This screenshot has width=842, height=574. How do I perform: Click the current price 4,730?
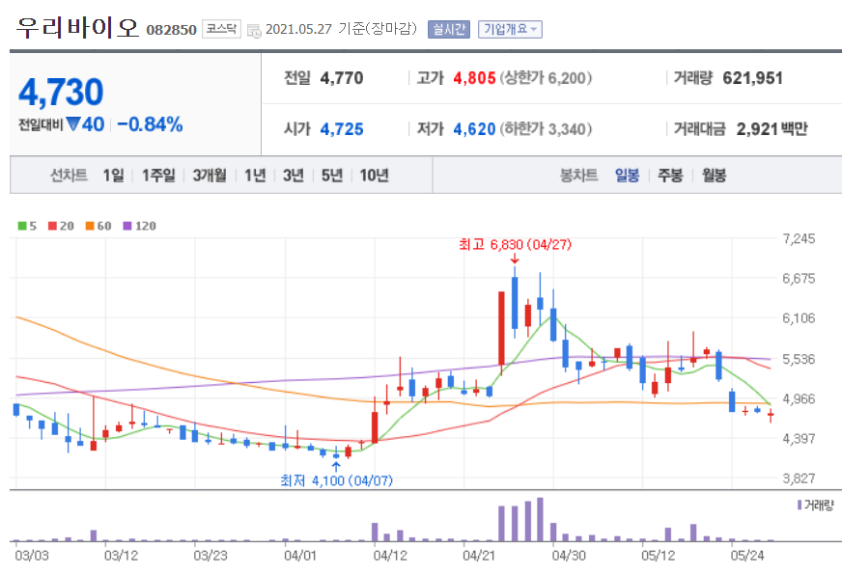(x=61, y=93)
